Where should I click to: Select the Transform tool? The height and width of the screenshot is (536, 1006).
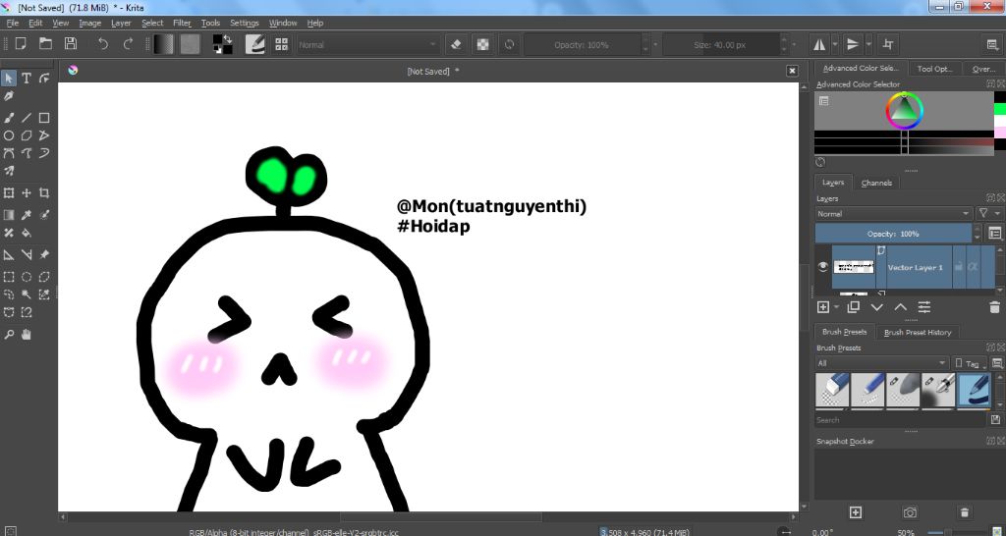(x=9, y=193)
